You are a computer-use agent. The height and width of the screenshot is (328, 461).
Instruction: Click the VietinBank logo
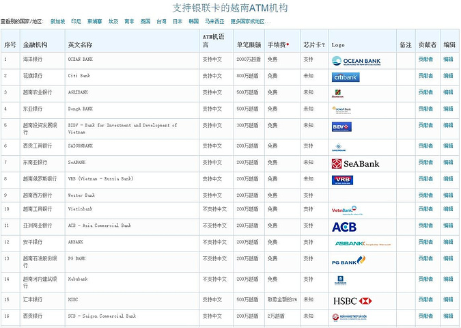click(344, 210)
